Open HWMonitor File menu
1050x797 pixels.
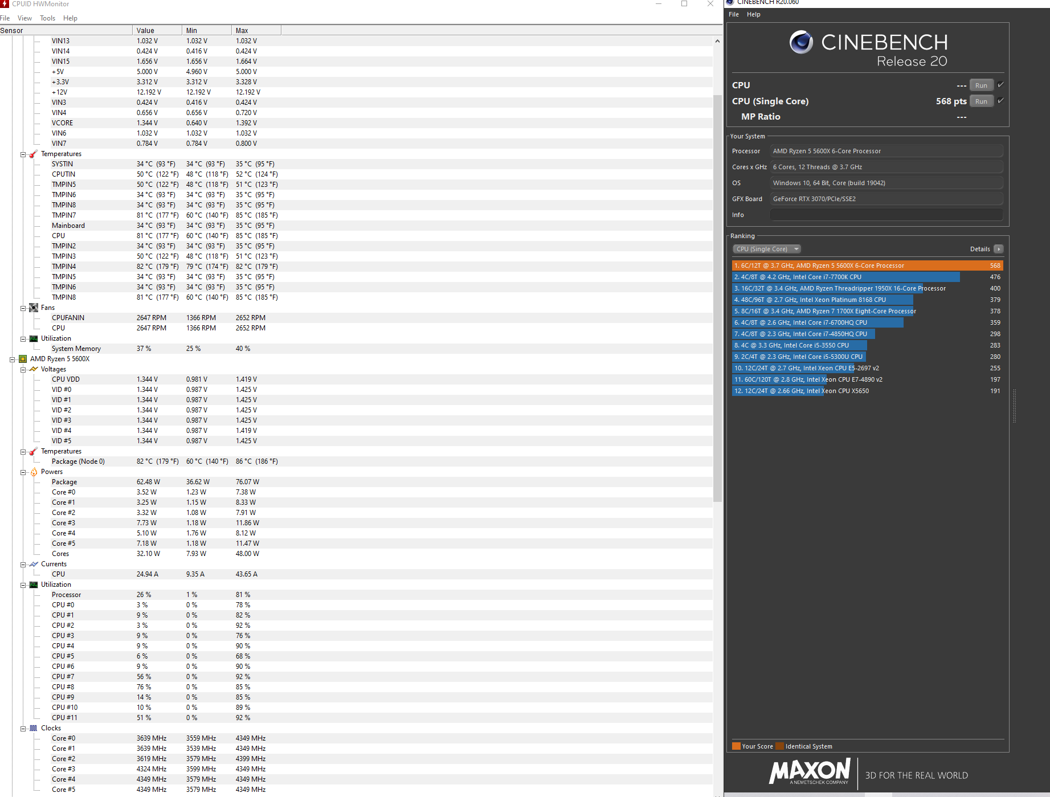pos(5,18)
